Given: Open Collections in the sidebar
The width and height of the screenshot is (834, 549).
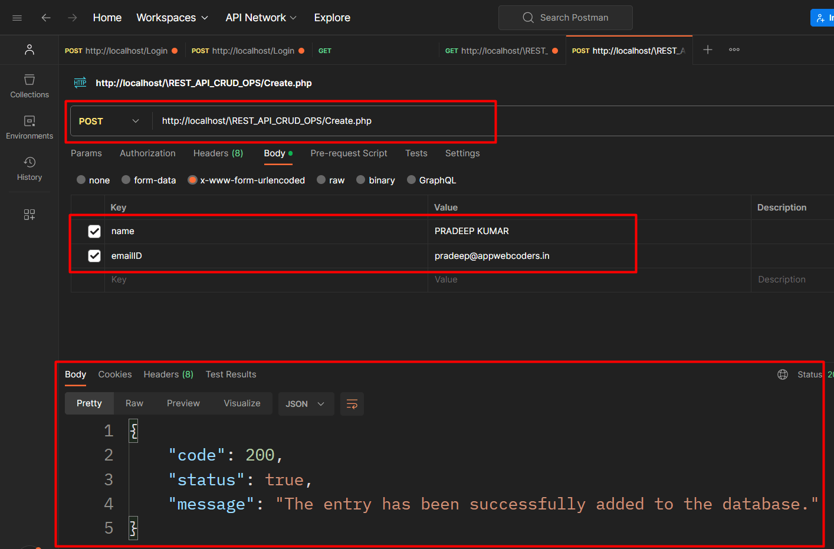Looking at the screenshot, I should coord(29,86).
